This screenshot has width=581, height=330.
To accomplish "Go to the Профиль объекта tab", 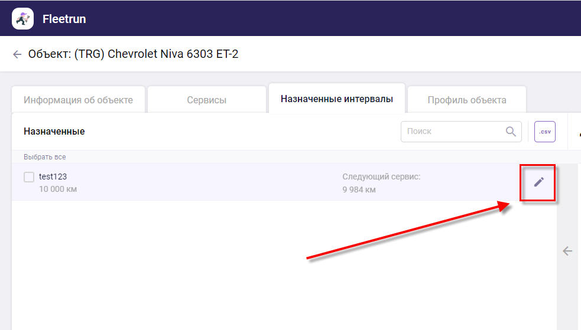I will tap(466, 100).
